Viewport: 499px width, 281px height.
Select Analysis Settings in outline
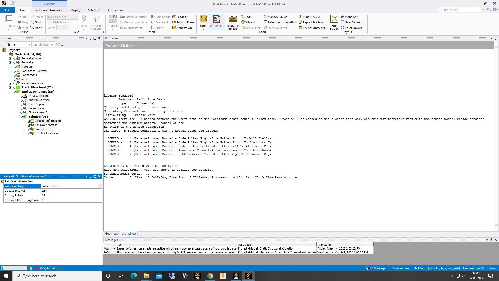[x=39, y=100]
